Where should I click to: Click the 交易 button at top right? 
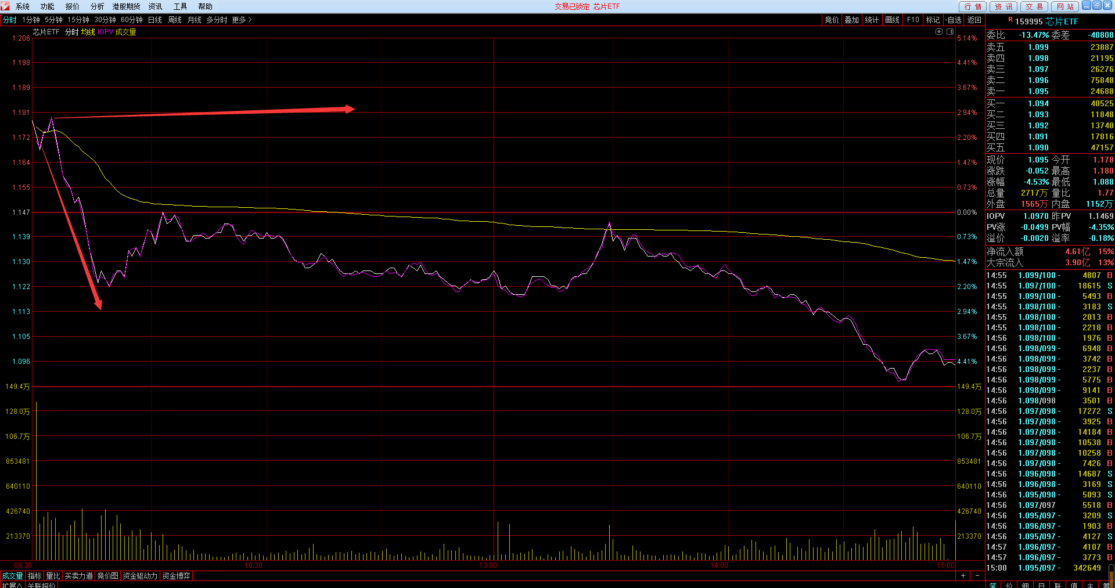click(1034, 6)
